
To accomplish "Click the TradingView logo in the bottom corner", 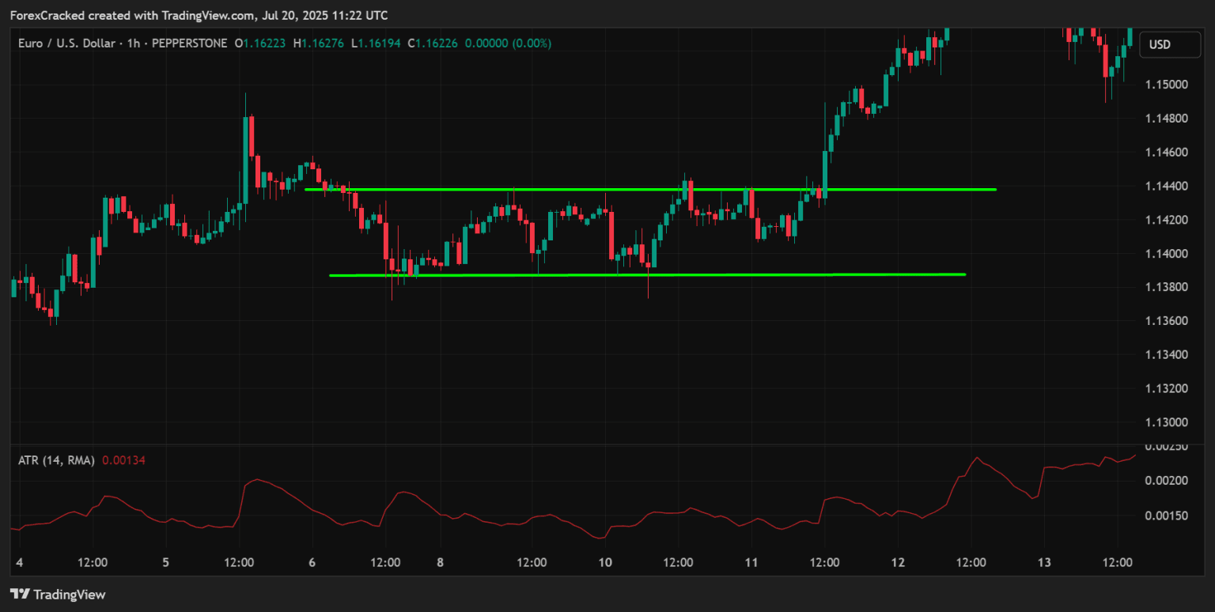I will coord(21,594).
